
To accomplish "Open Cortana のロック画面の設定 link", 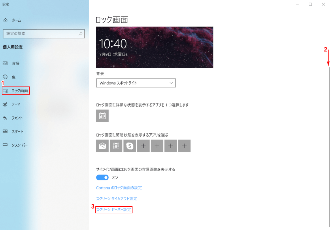I will pyautogui.click(x=119, y=188).
